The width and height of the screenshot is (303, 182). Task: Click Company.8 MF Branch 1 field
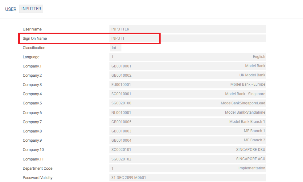[187, 131]
